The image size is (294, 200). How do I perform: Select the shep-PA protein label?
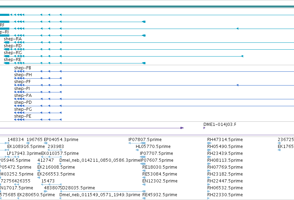23,96
